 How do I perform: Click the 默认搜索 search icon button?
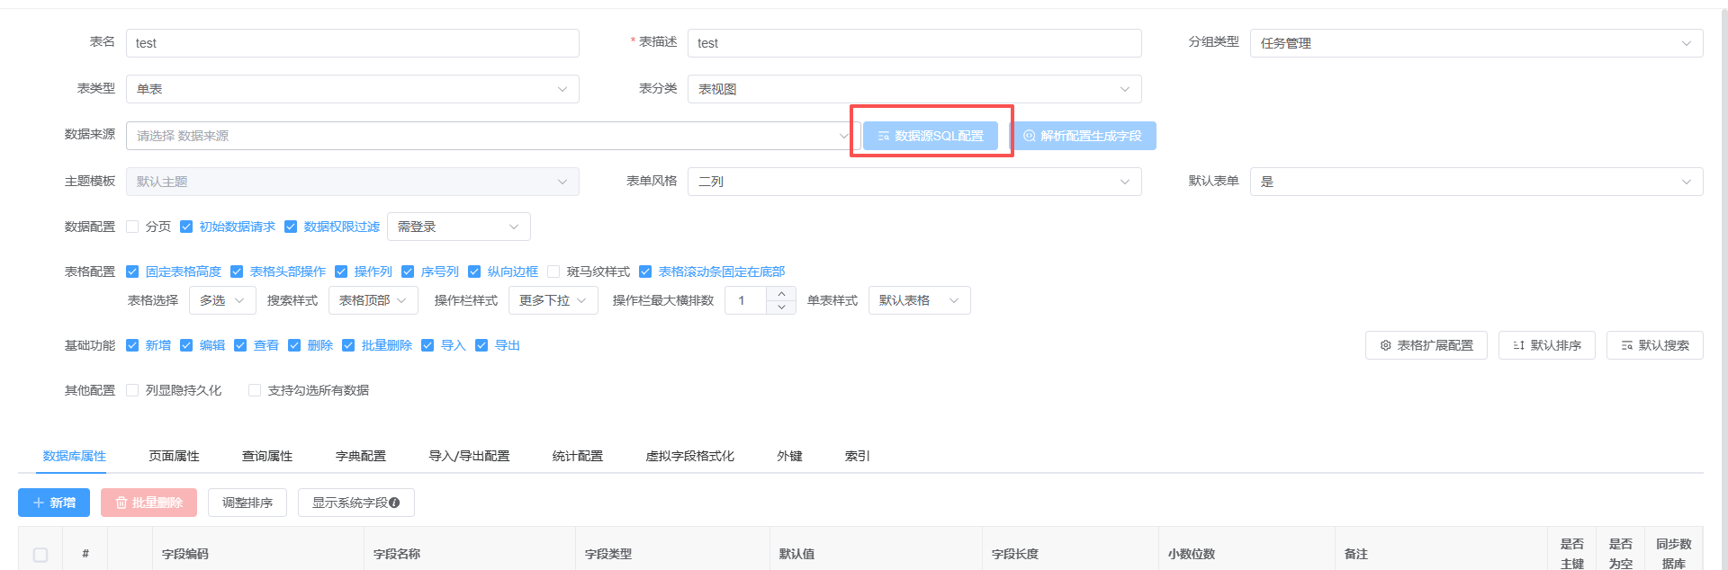coord(1626,346)
